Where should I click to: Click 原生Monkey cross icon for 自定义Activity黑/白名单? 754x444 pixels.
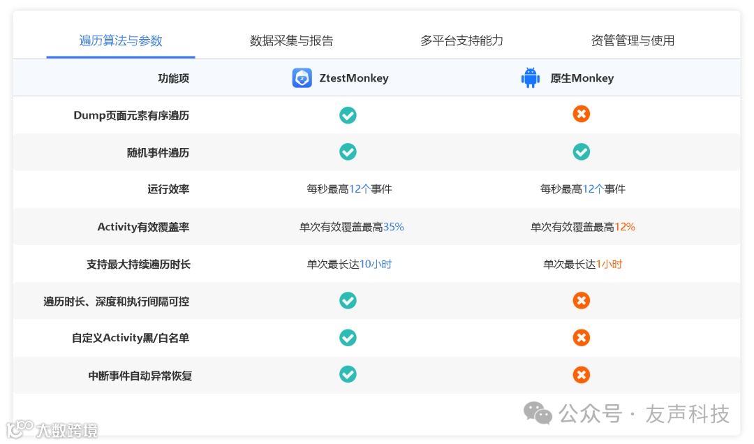coord(582,338)
